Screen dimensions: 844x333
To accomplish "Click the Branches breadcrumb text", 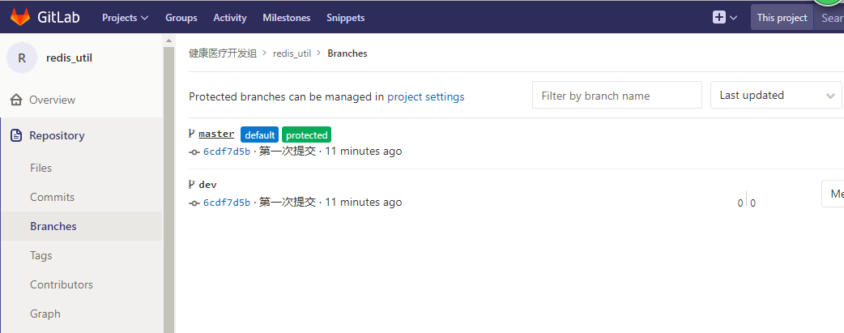I will tap(347, 53).
